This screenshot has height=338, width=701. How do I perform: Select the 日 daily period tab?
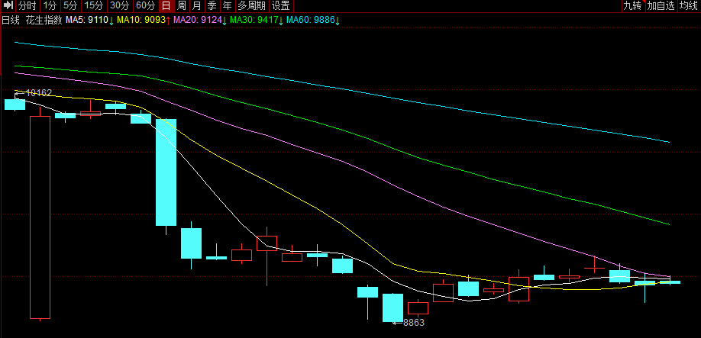click(166, 6)
